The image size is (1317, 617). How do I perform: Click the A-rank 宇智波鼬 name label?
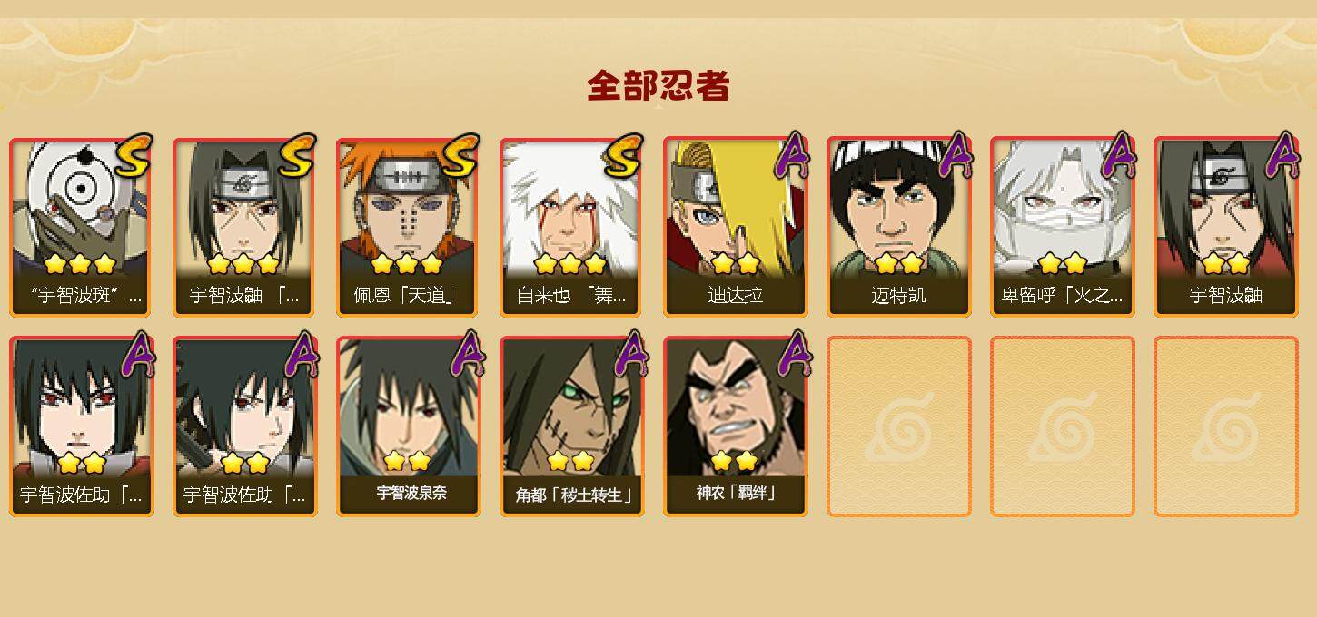pyautogui.click(x=1225, y=295)
